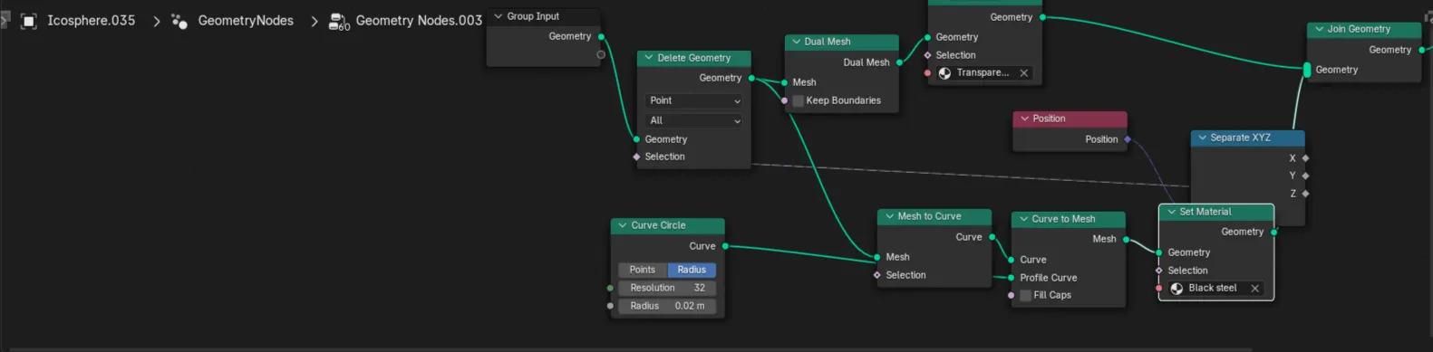The width and height of the screenshot is (1433, 352).
Task: Select the Separate XYZ node header
Action: tap(1247, 138)
